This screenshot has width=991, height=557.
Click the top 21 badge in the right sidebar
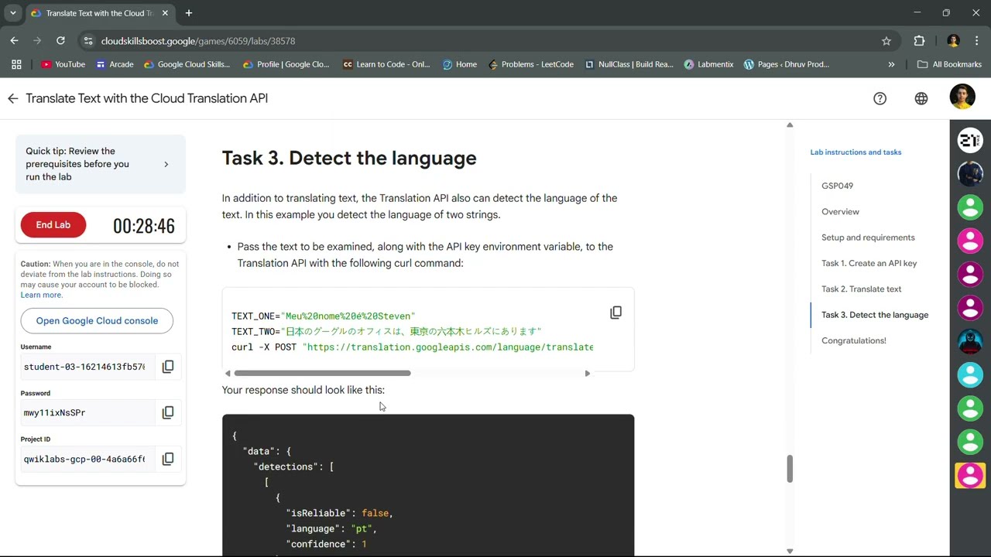point(970,140)
